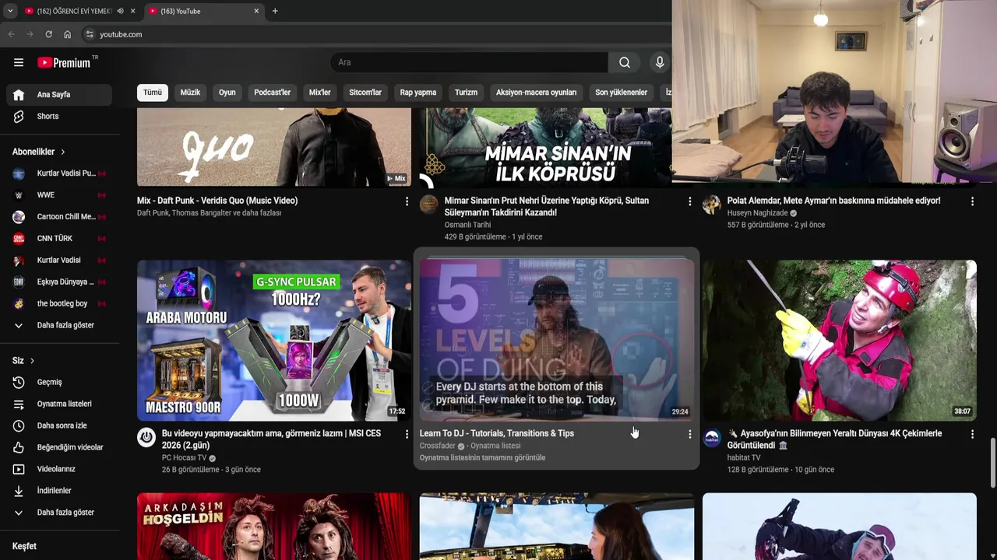The width and height of the screenshot is (997, 560).
Task: Open options menu for Polat Alemdar video
Action: click(972, 201)
